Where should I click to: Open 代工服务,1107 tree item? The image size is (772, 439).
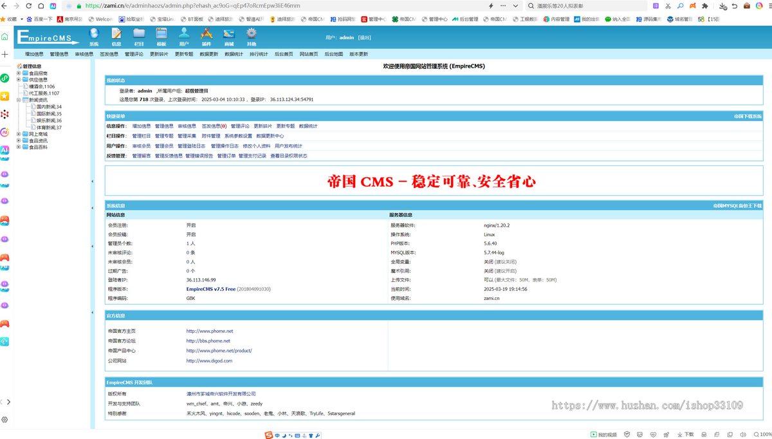pos(44,93)
